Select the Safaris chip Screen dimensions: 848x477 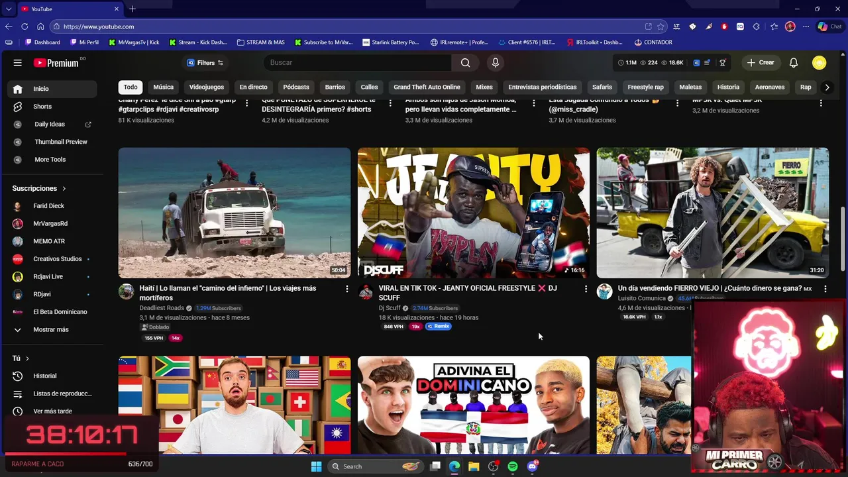tap(602, 87)
